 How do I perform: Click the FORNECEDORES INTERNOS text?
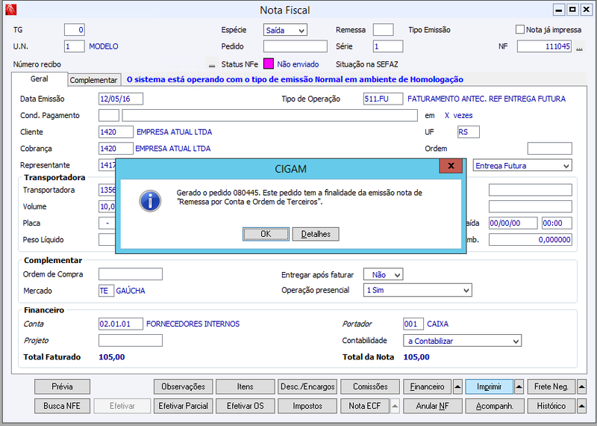point(193,324)
